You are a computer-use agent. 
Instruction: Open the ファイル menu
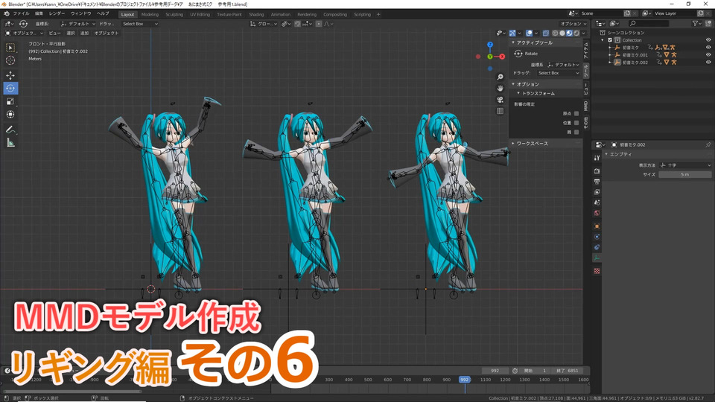(21, 14)
